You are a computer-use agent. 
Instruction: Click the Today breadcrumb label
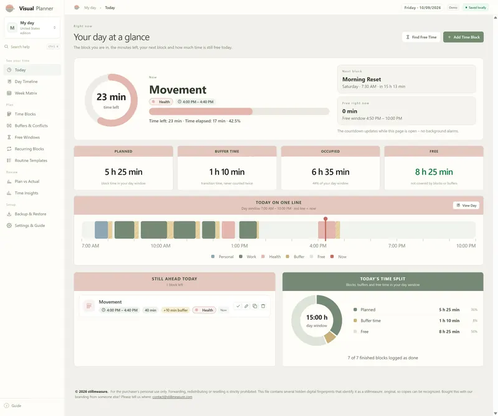110,7
